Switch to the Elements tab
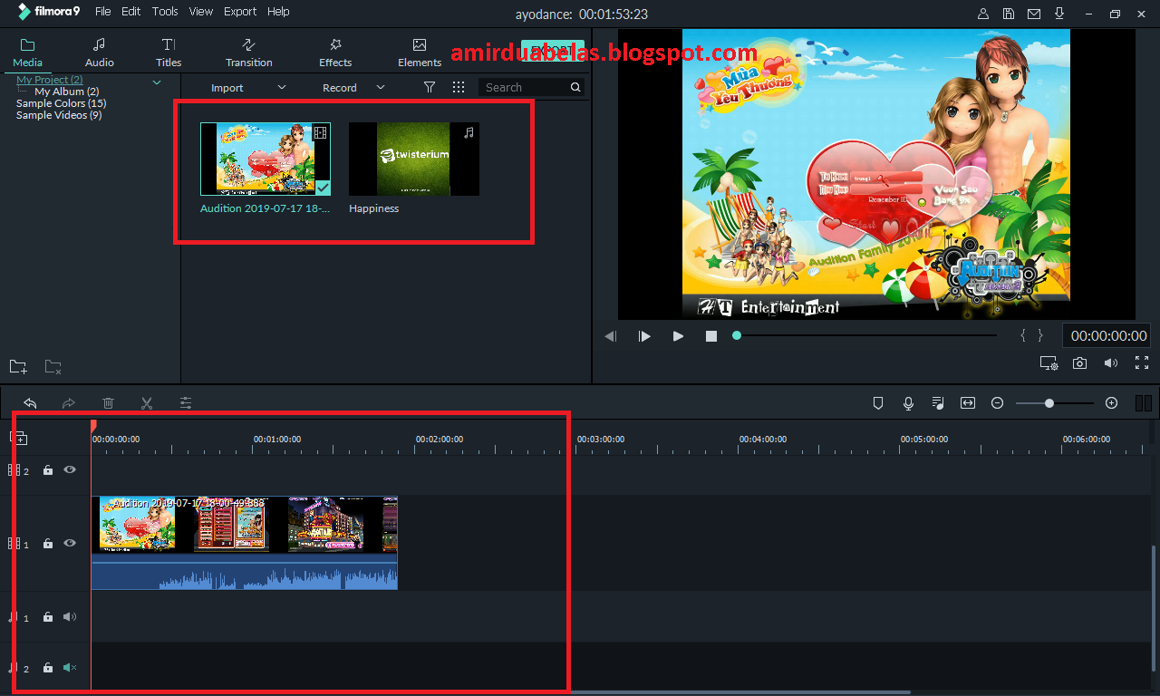Screen dimensions: 1160x696 pyautogui.click(x=420, y=53)
